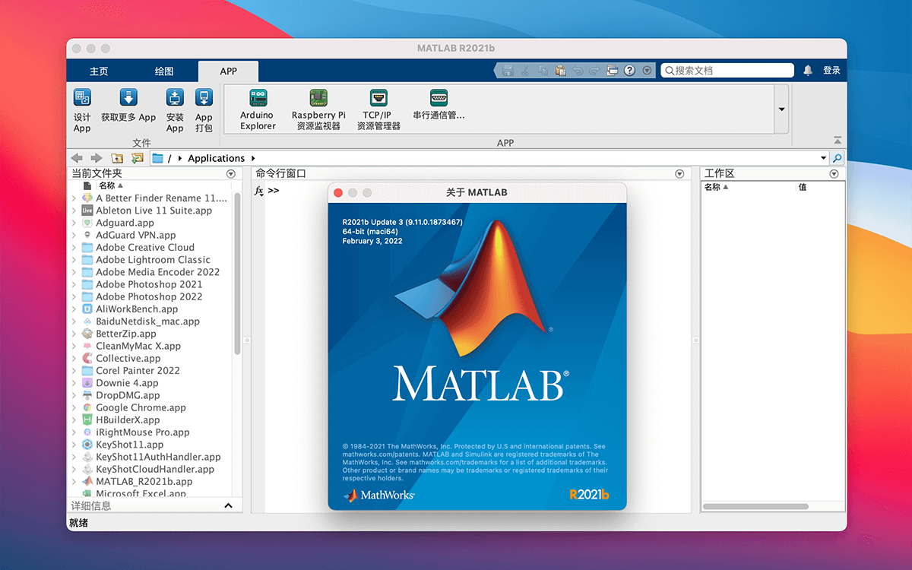Click Applications in the path bar

pos(216,158)
